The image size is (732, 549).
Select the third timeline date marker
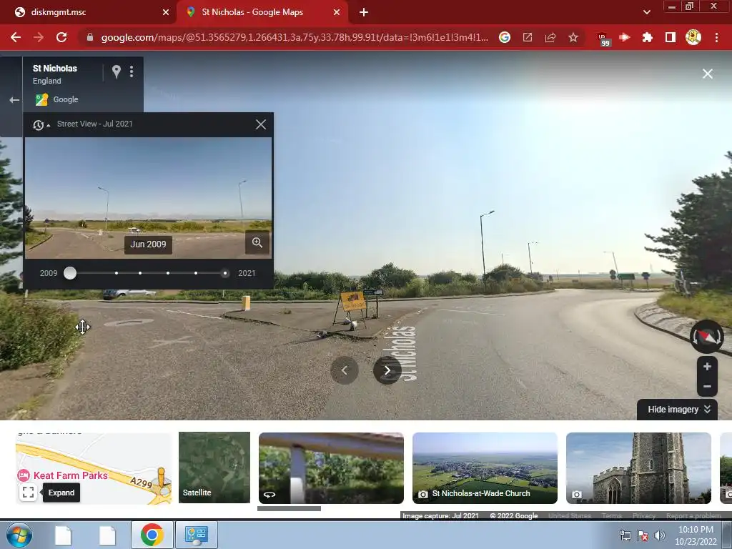[x=140, y=273]
